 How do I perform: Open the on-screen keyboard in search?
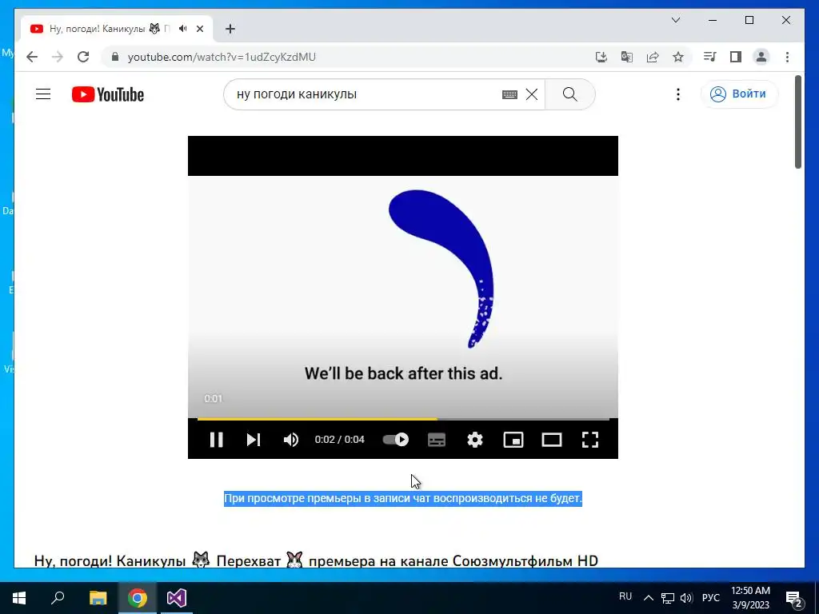[x=509, y=94]
